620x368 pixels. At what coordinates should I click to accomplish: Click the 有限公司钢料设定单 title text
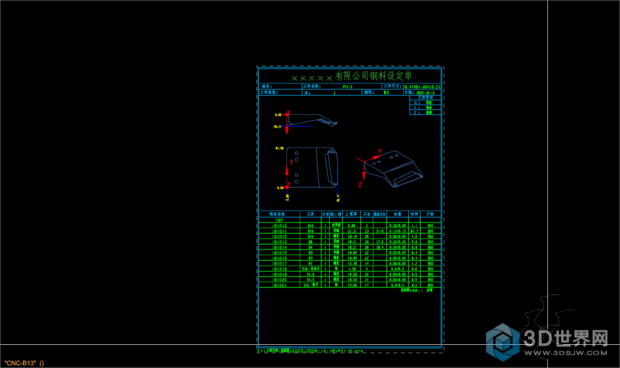[x=373, y=76]
